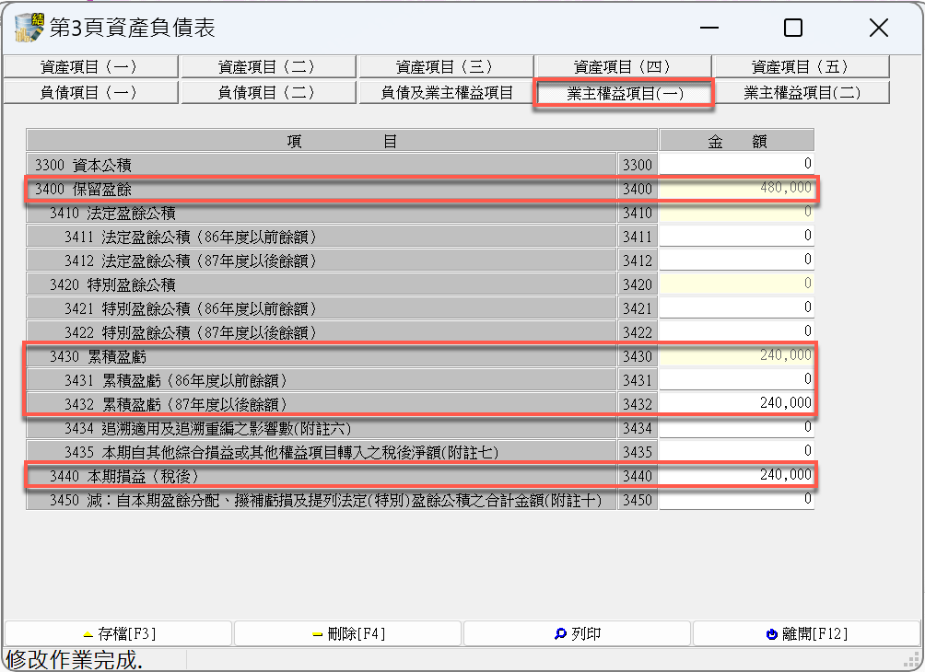Click label 3434 追溯適用及追溯重編之影響數
The height and width of the screenshot is (672, 925).
(x=208, y=429)
